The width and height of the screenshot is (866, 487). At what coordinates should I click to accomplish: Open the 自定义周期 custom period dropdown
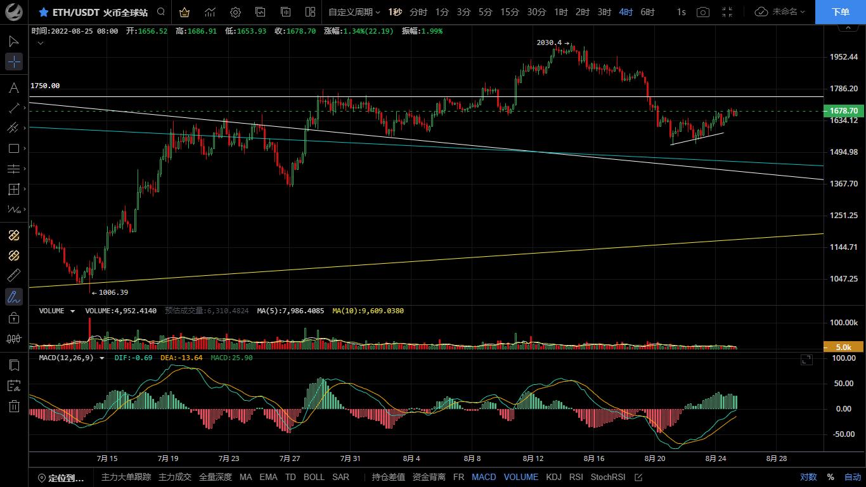pos(354,12)
